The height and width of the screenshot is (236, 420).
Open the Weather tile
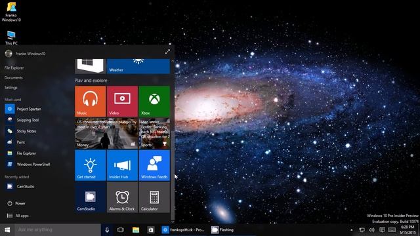click(138, 66)
